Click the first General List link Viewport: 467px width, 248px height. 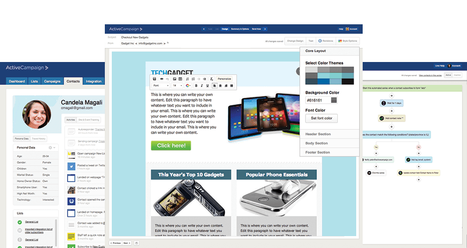coord(32,222)
